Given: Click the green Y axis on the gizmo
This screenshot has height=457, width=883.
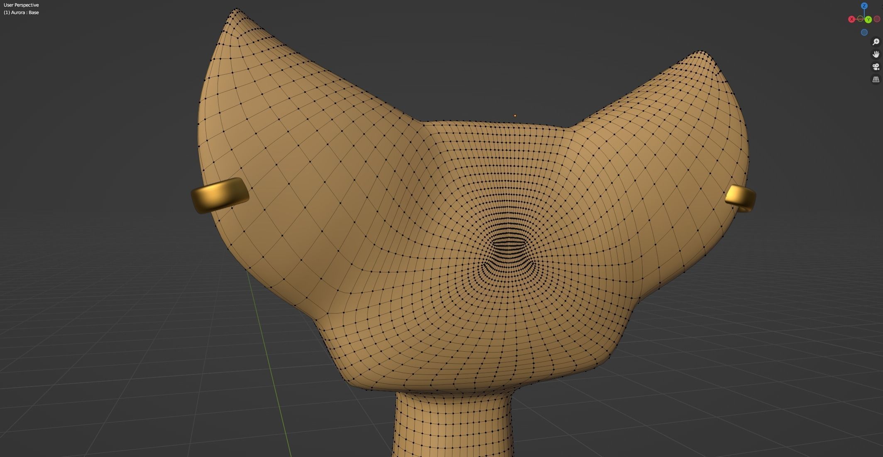Looking at the screenshot, I should point(868,19).
